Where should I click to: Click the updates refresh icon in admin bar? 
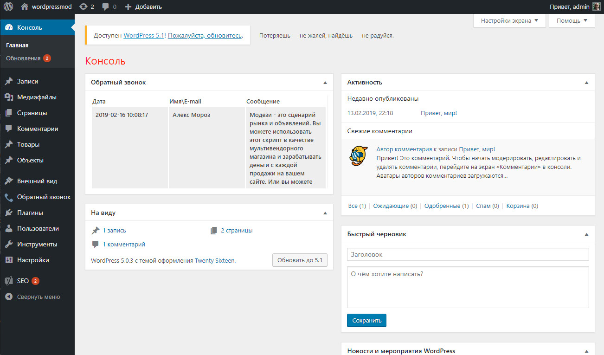point(83,6)
